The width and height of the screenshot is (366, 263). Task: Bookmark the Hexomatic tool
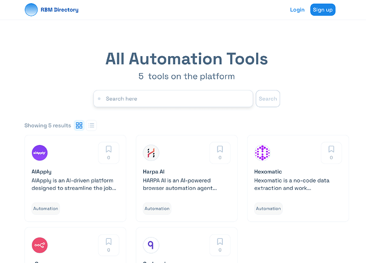pyautogui.click(x=331, y=153)
